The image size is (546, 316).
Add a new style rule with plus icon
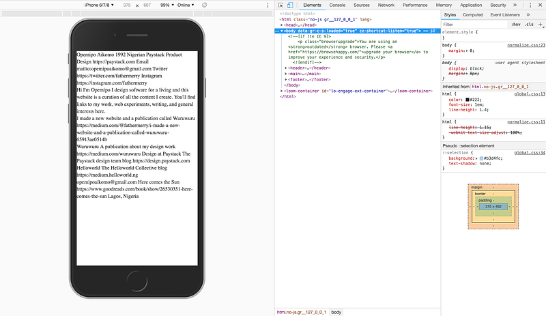tap(540, 25)
